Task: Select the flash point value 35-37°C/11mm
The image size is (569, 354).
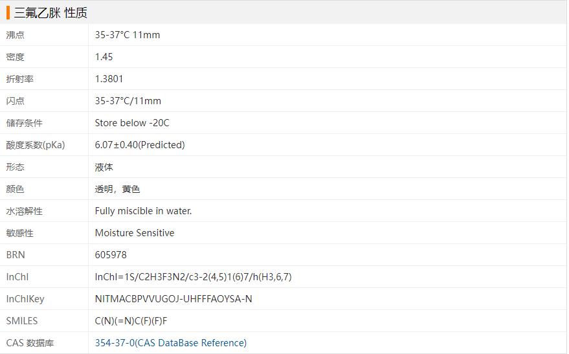Action: [x=128, y=101]
